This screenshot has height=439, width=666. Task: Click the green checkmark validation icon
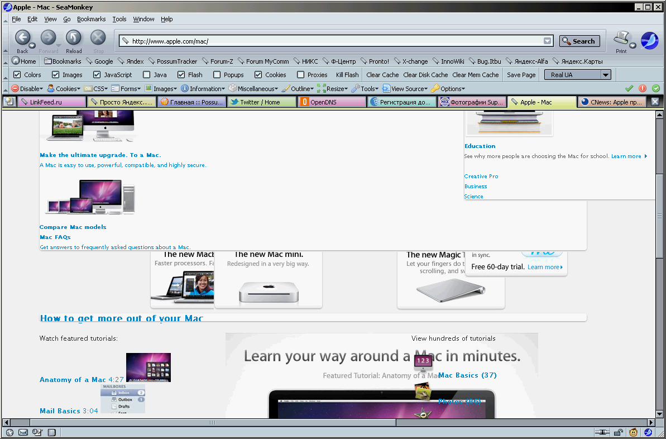pos(629,88)
